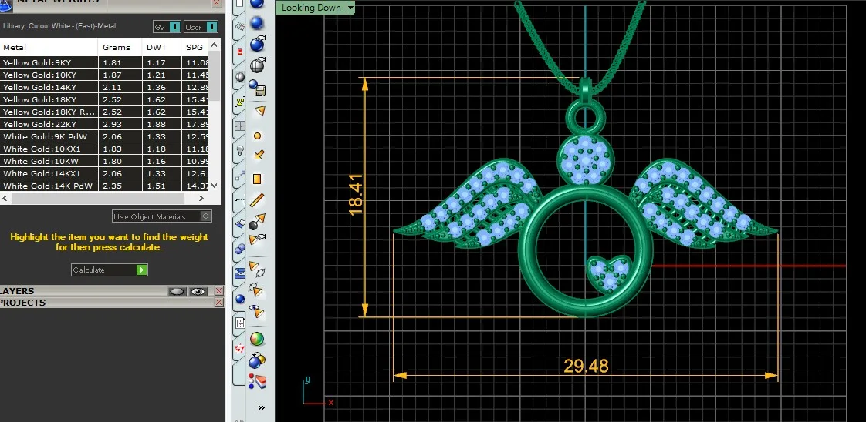Viewport: 866px width, 422px height.
Task: Toggle the Layers panel oval icon button
Action: pos(178,291)
